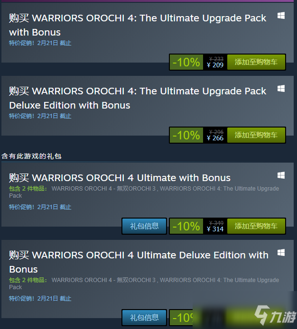This screenshot has width=297, height=329.
Task: Click Windows icon on Ultimate Deluxe Edition with Bonus
Action: [281, 253]
